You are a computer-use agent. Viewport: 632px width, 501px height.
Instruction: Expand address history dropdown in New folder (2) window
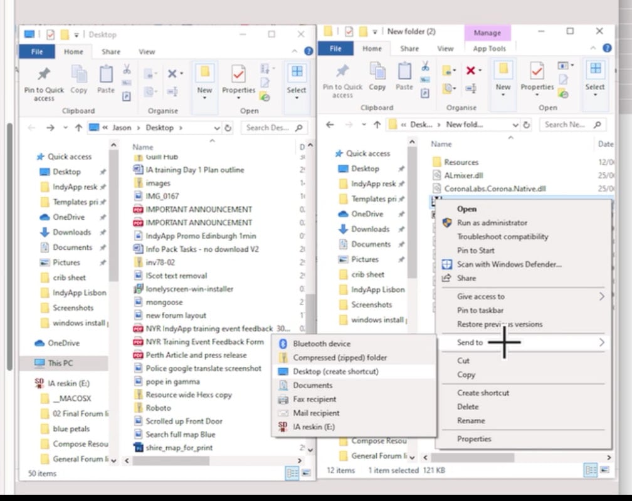pyautogui.click(x=515, y=125)
